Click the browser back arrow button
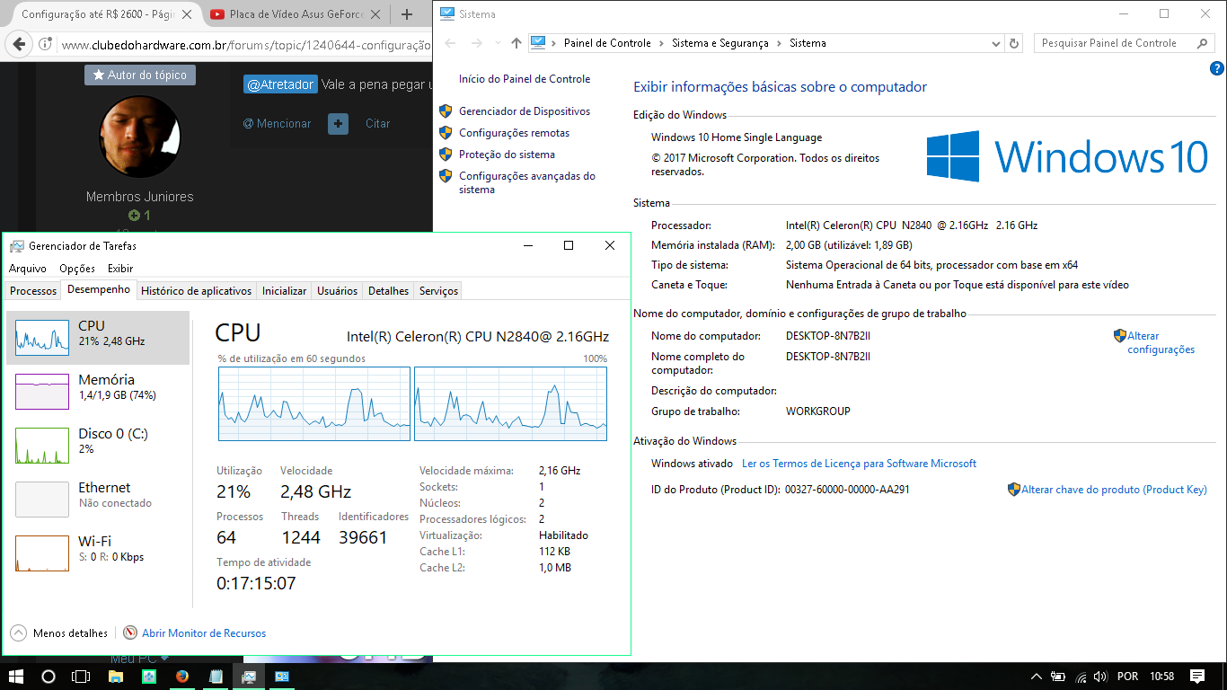Viewport: 1227px width, 690px height. pos(20,45)
